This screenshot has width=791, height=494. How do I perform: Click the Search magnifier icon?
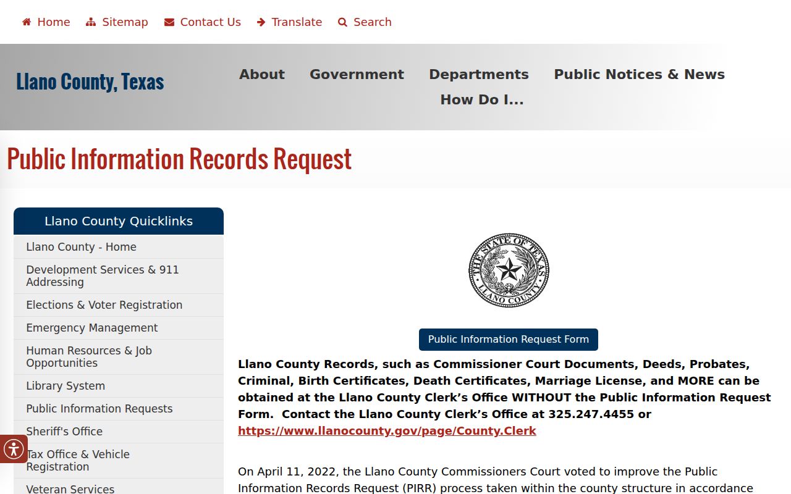click(343, 22)
